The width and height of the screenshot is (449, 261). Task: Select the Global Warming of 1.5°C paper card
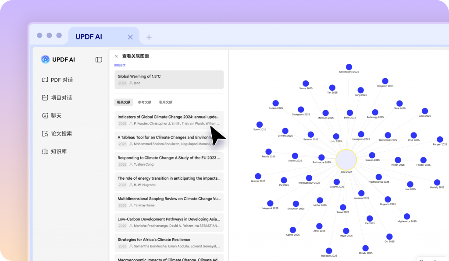tap(169, 80)
